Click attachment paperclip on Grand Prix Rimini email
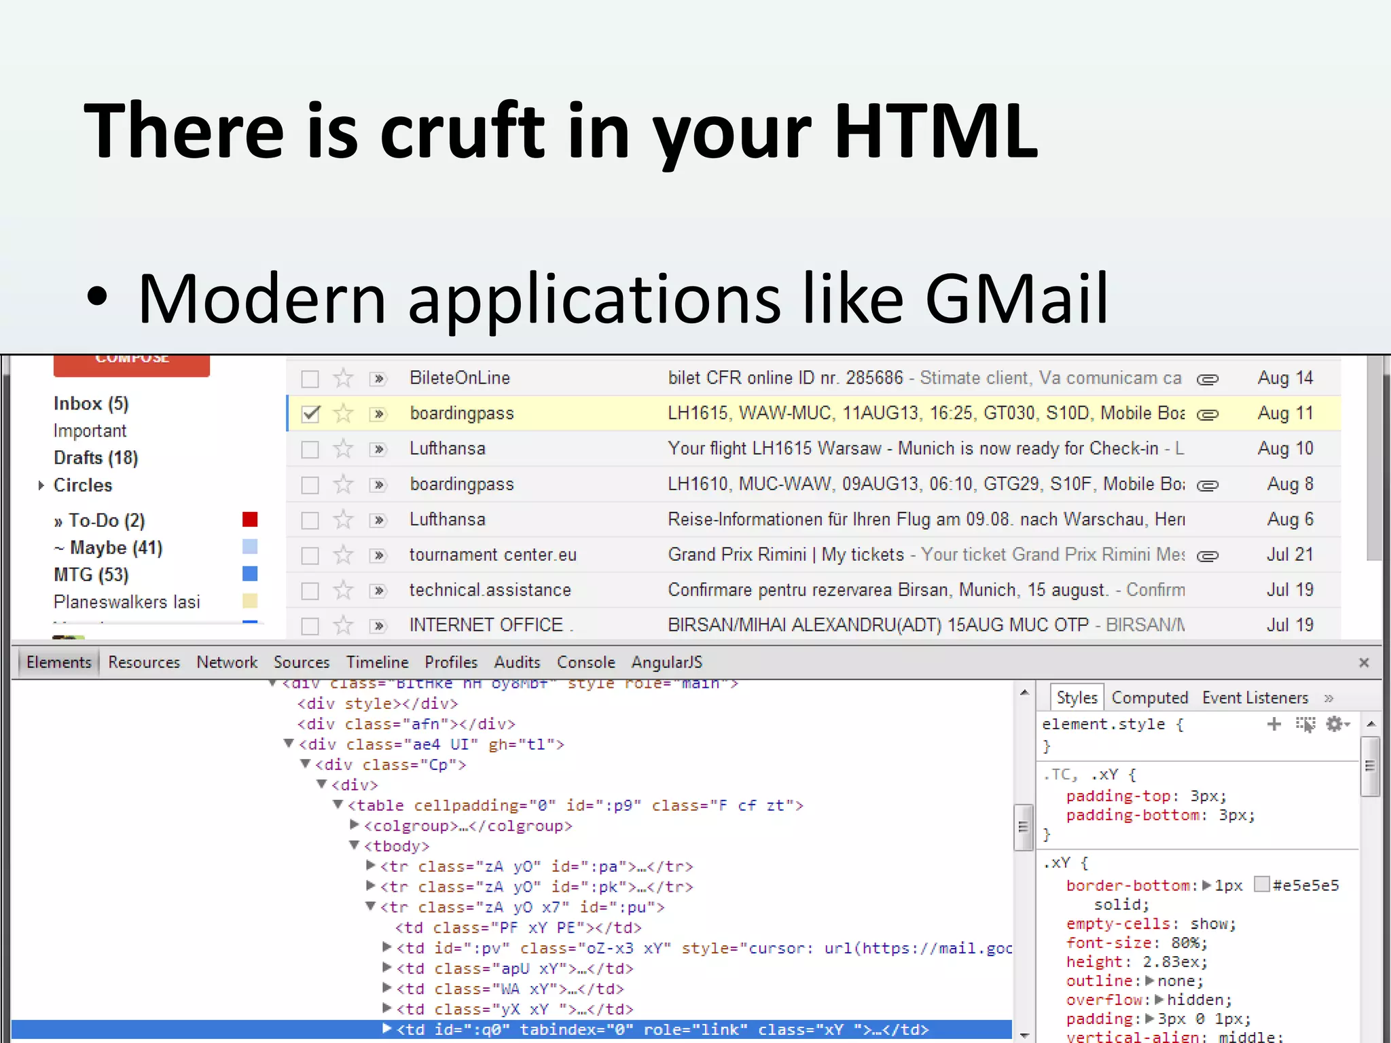Screen dimensions: 1391x1043 (x=1208, y=556)
